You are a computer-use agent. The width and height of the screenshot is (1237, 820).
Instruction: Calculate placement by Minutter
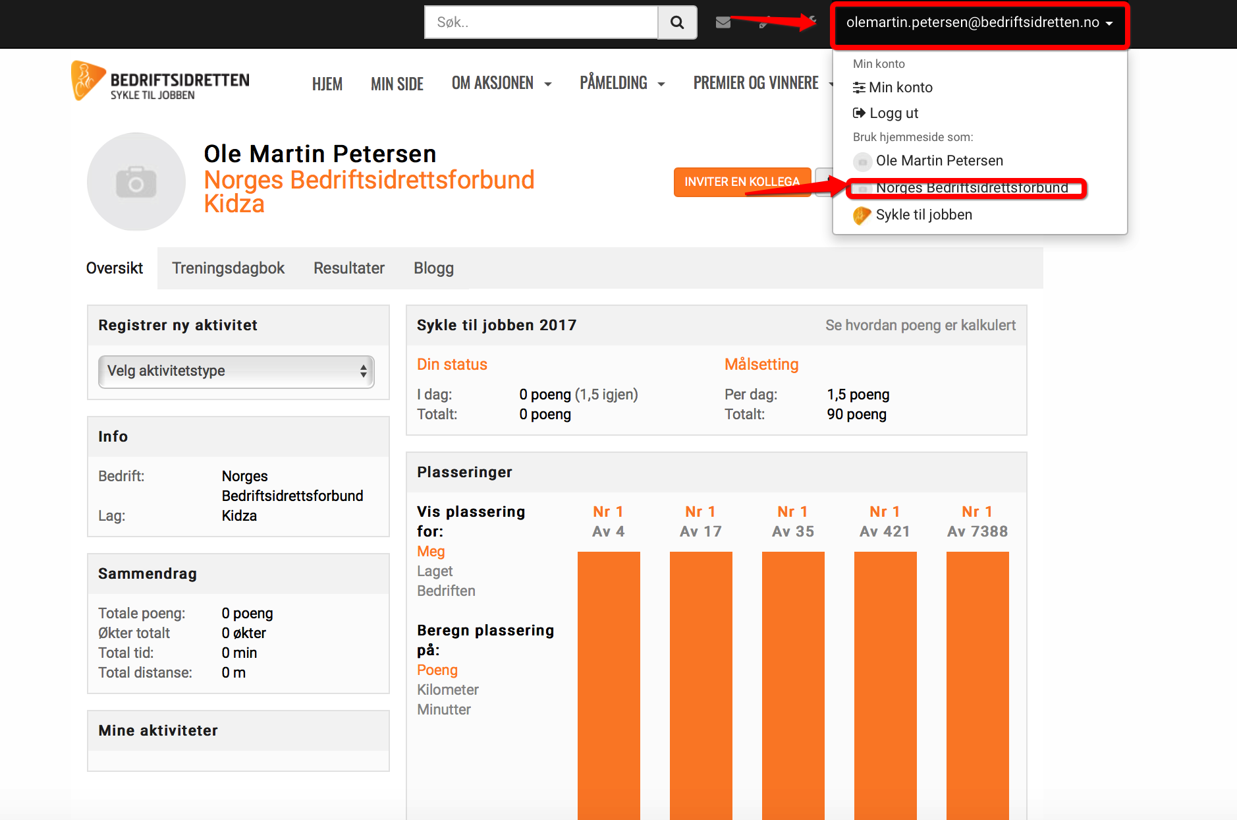pos(444,710)
